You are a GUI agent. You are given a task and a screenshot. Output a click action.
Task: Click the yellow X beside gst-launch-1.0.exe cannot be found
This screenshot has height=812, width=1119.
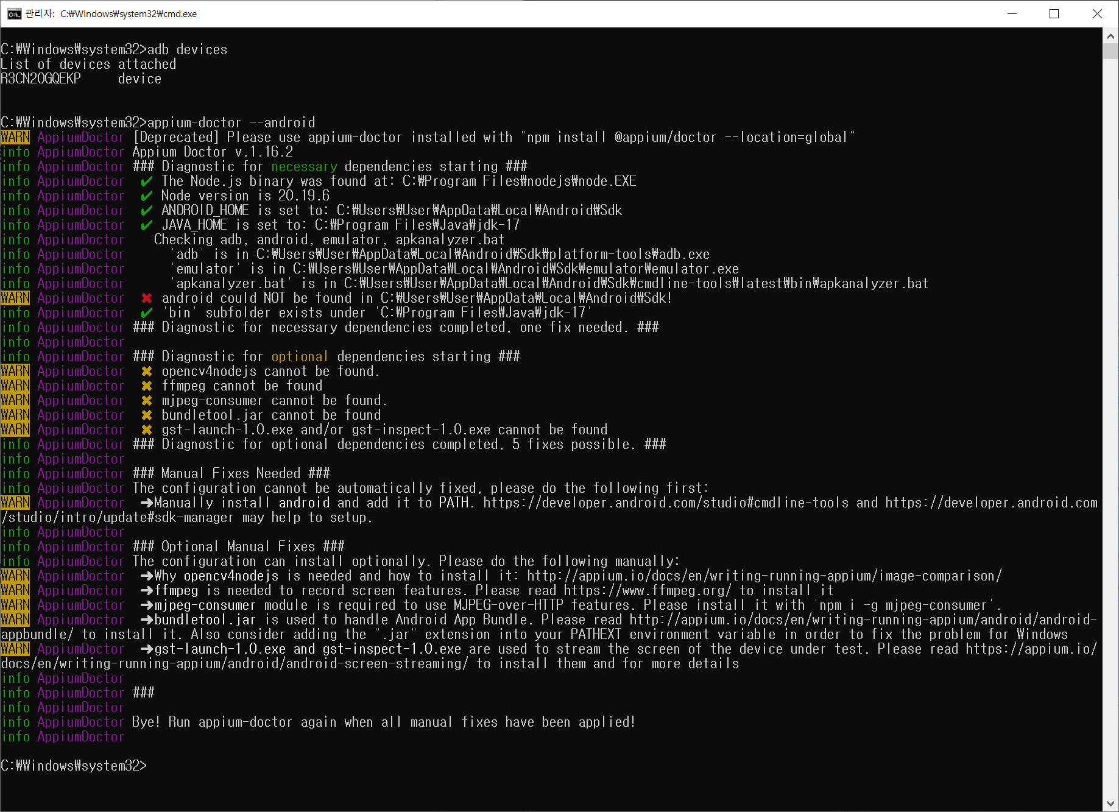pos(147,429)
